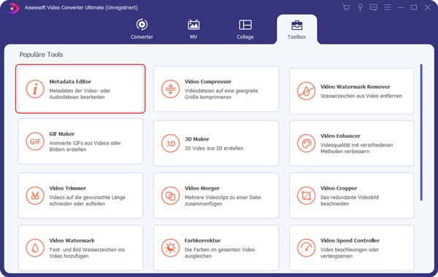The height and width of the screenshot is (277, 438).
Task: Click the window title 'Aiseesoft Video Converter Ultimate (Unregistriert)'
Action: point(81,7)
